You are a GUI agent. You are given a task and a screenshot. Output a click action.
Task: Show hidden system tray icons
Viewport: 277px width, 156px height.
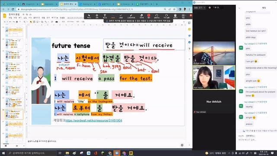[x=229, y=153]
